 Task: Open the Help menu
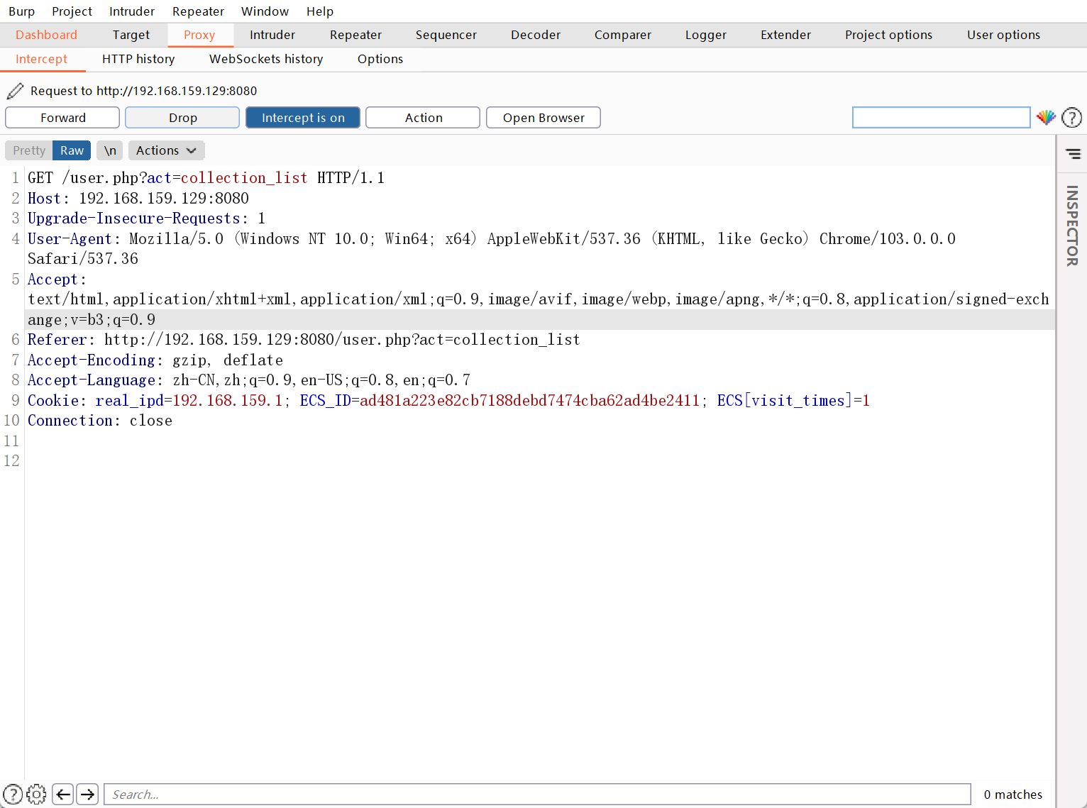tap(320, 11)
